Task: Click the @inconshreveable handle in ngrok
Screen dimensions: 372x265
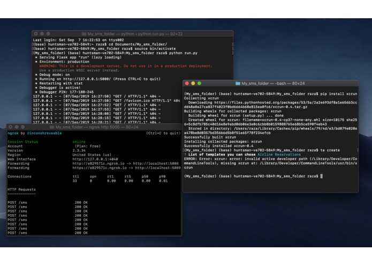Action: [x=44, y=134]
